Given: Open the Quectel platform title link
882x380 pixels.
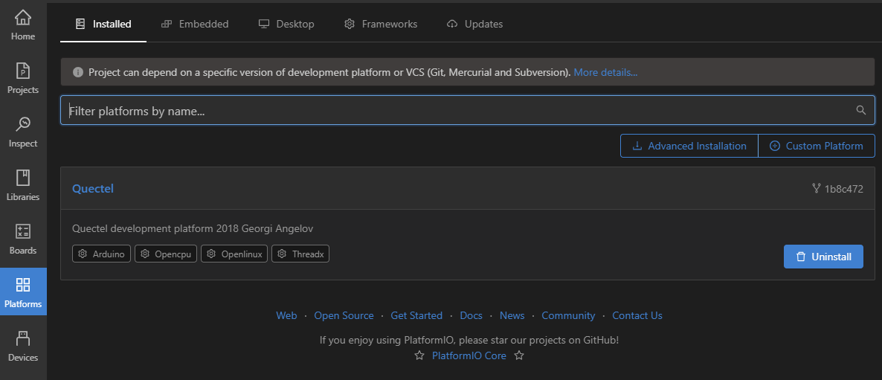Looking at the screenshot, I should [x=93, y=188].
